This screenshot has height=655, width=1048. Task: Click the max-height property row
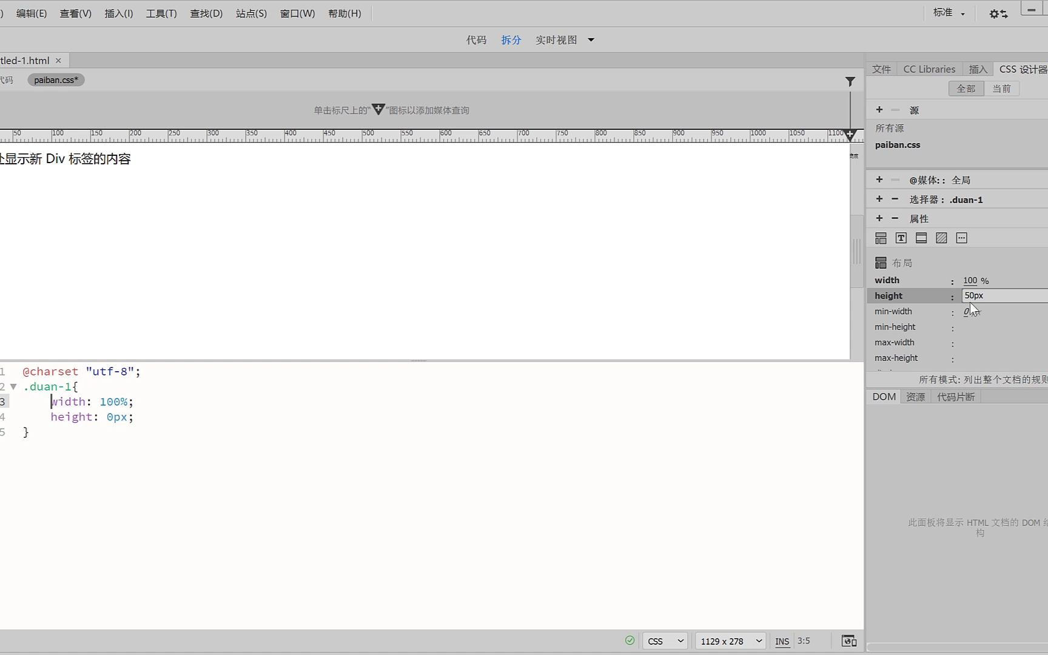pos(957,358)
